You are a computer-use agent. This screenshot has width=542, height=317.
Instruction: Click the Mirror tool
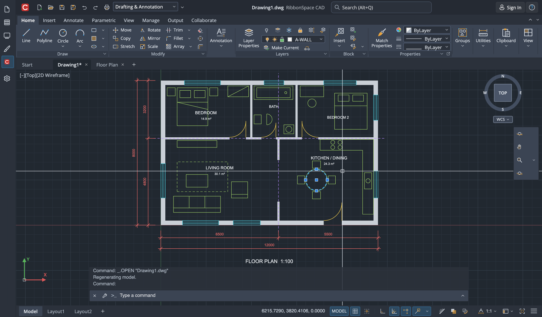click(150, 38)
